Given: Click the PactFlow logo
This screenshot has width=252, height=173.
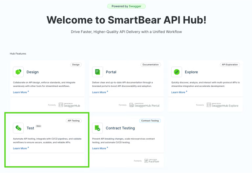Looking at the screenshot, I should point(152,161).
